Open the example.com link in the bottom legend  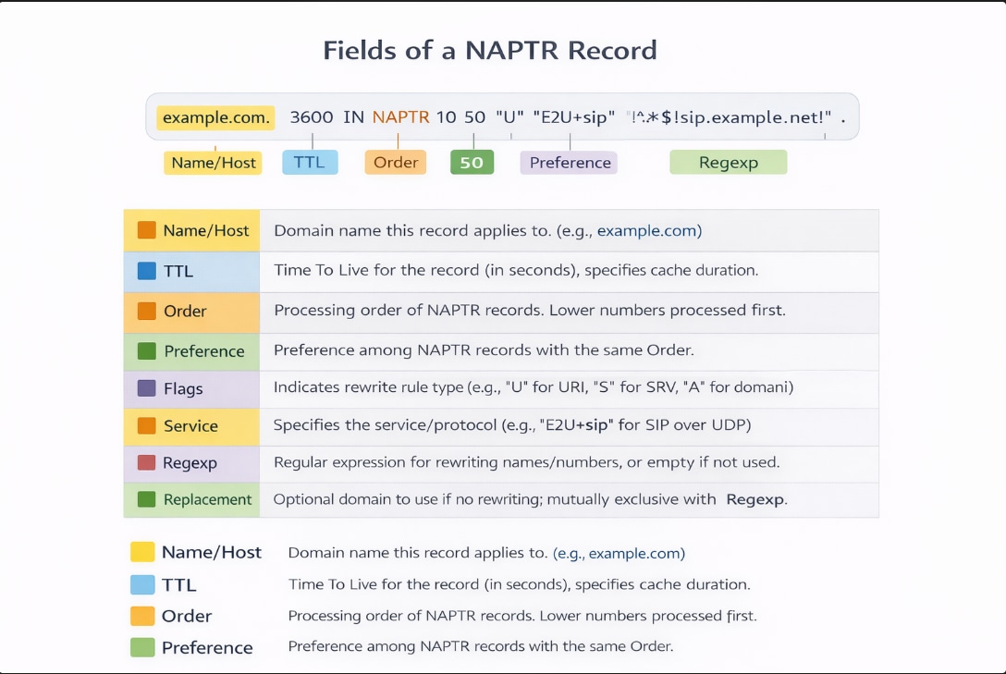(x=636, y=554)
